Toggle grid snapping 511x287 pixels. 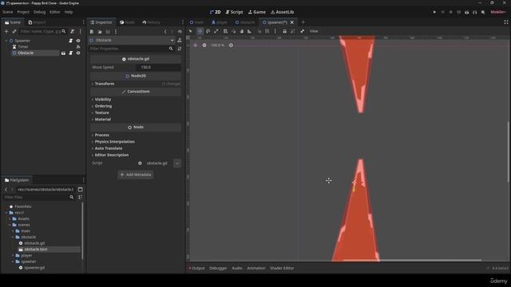click(x=267, y=31)
